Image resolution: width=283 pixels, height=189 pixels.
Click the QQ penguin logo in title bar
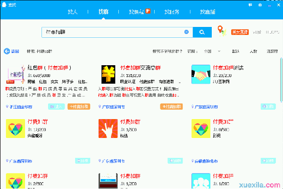[x=4, y=5]
